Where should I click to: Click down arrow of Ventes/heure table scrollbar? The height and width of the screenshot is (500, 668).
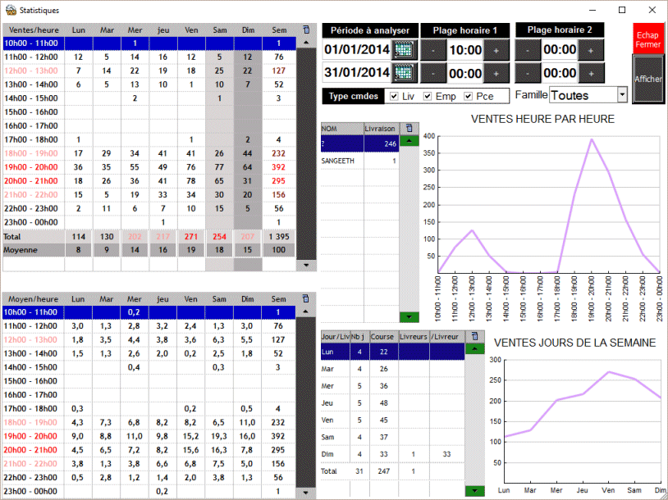306,266
